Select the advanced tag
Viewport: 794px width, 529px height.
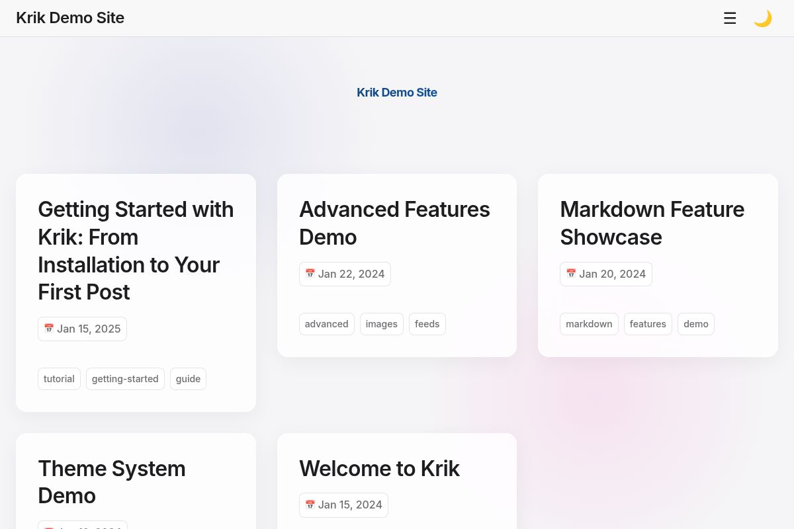point(326,324)
